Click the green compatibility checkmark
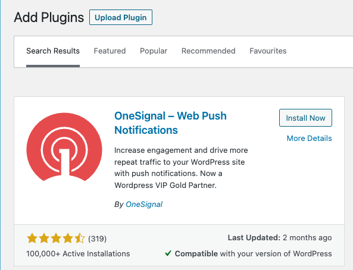Viewport: 353px width, 270px height. coord(168,253)
